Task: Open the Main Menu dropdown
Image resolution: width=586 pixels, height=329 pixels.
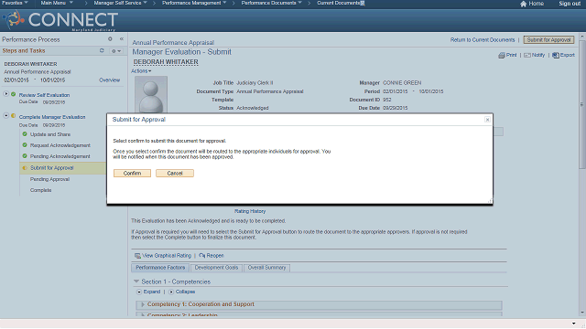Action: coord(57,3)
